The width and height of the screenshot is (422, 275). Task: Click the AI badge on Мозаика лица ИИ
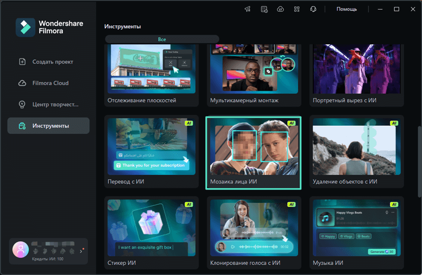pyautogui.click(x=291, y=123)
